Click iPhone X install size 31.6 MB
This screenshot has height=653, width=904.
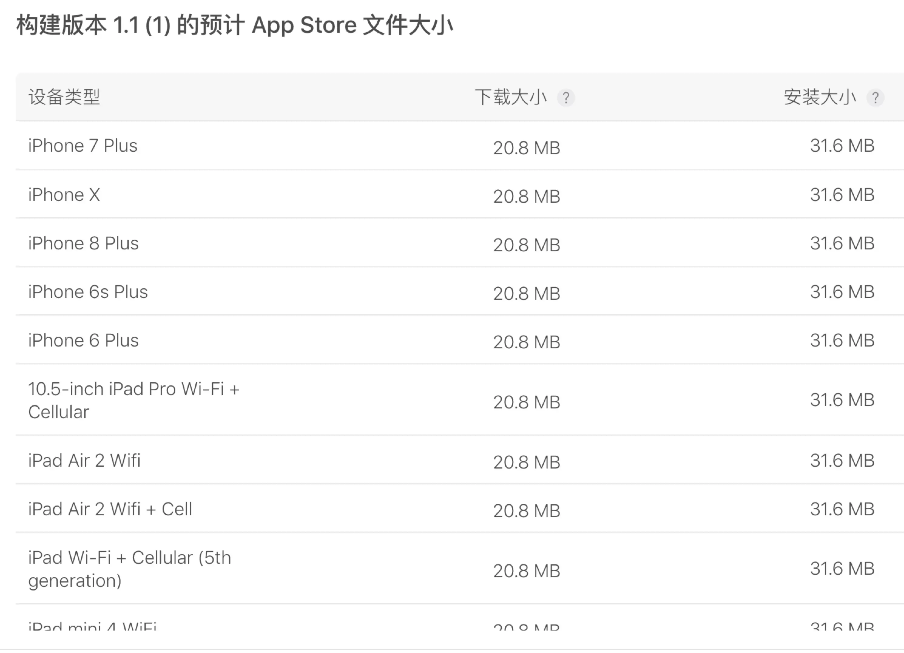842,195
